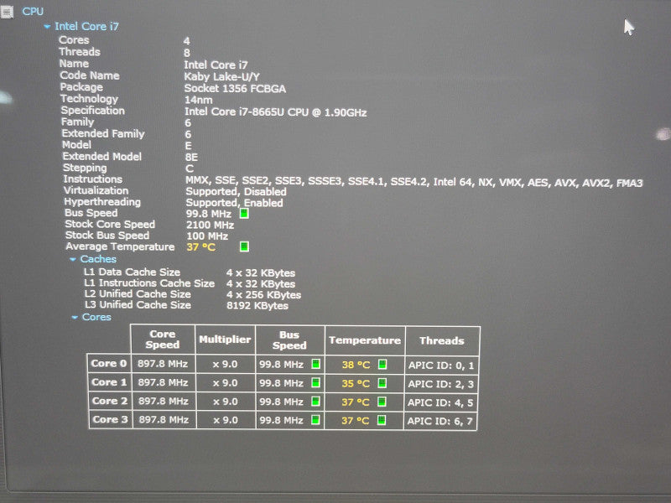Click the Threads label under Intel Core i7

[79, 52]
